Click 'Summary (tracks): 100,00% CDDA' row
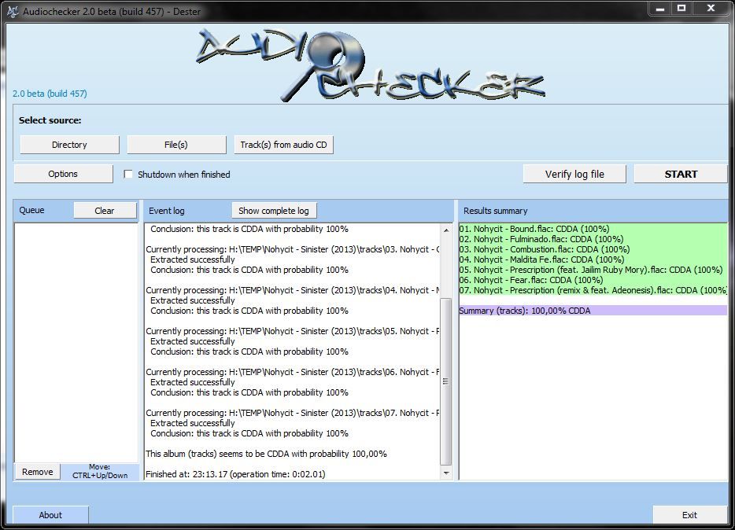Screen dimensions: 735x530 [593, 311]
